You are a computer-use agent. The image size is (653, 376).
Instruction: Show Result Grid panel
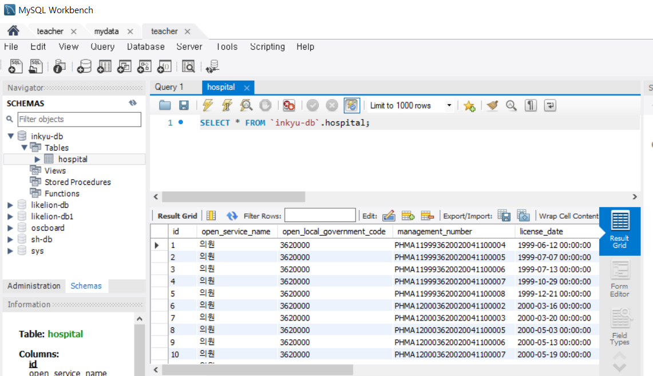620,230
